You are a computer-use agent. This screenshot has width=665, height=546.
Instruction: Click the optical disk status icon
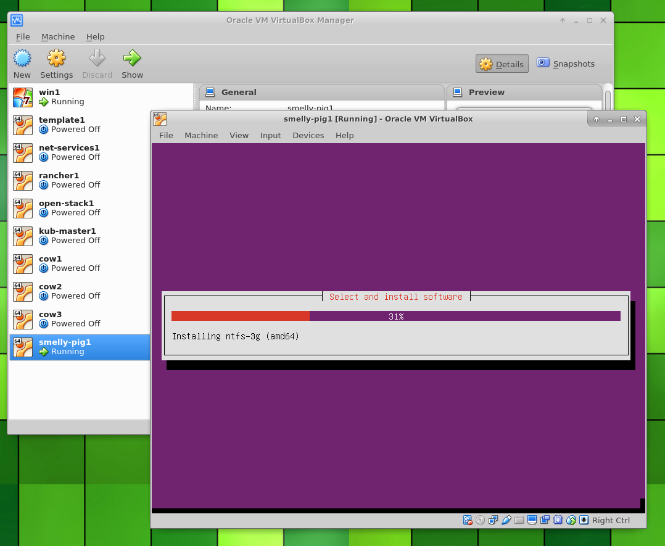click(x=480, y=520)
